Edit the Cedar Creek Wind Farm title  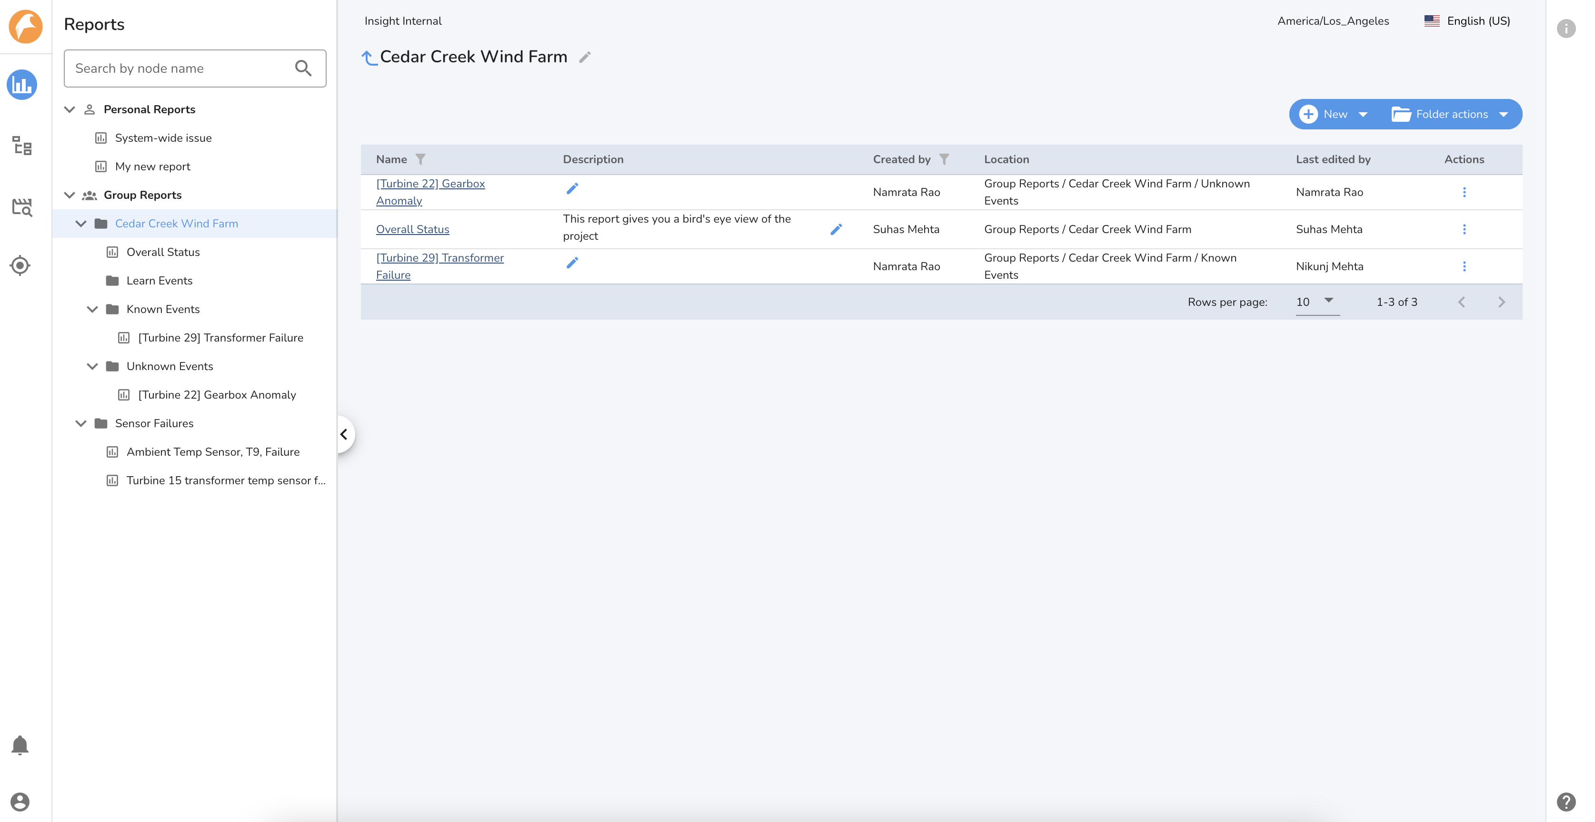(585, 57)
